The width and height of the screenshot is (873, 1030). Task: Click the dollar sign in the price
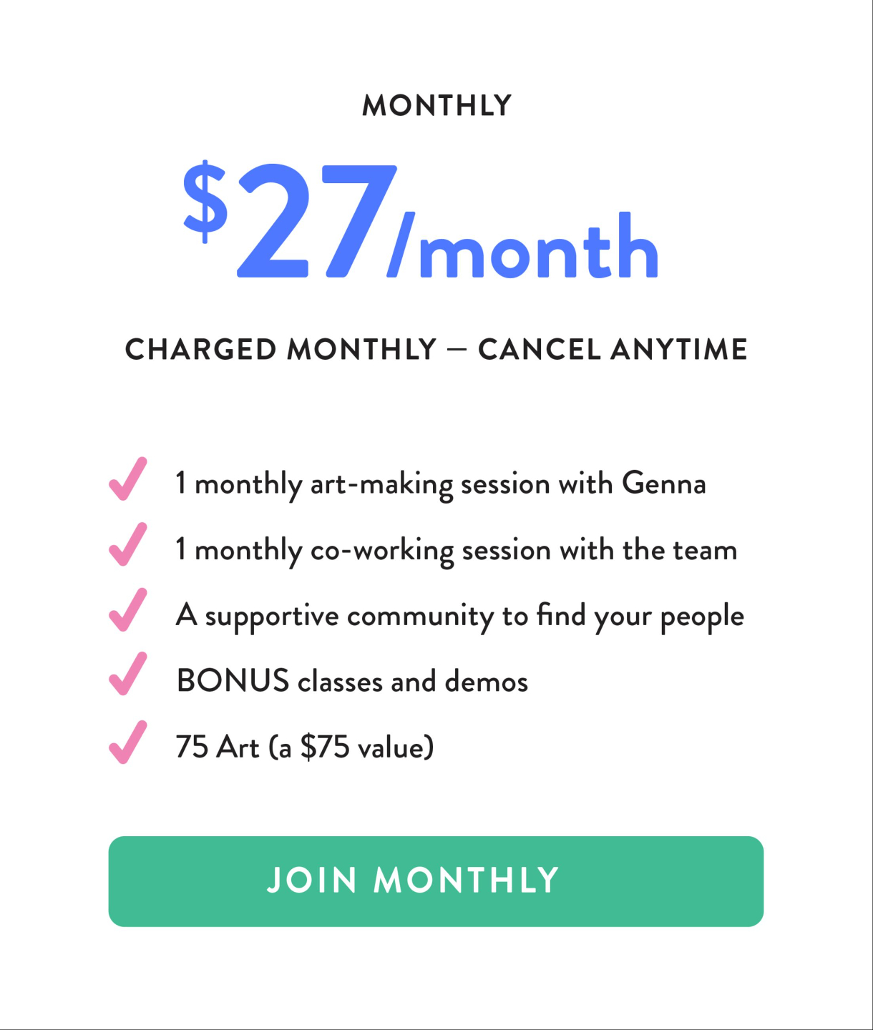(205, 201)
